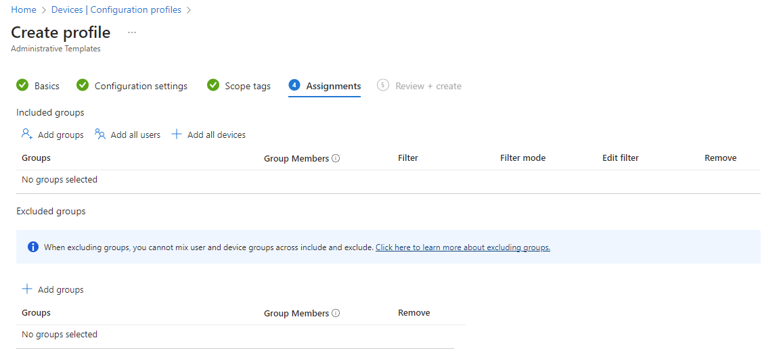Image resolution: width=781 pixels, height=361 pixels.
Task: Open the Configuration settings tab
Action: click(x=141, y=86)
